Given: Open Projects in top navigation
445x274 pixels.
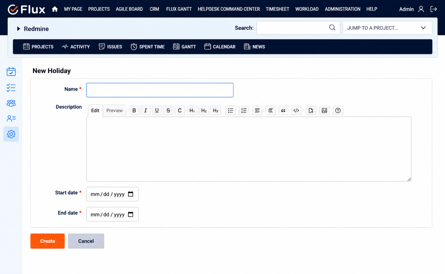Looking at the screenshot, I should point(99,9).
